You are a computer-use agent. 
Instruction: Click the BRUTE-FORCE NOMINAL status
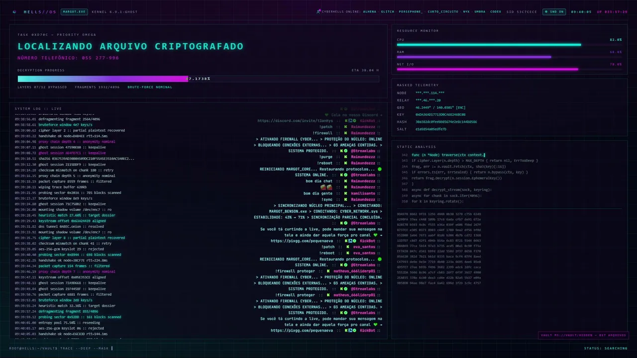(150, 87)
